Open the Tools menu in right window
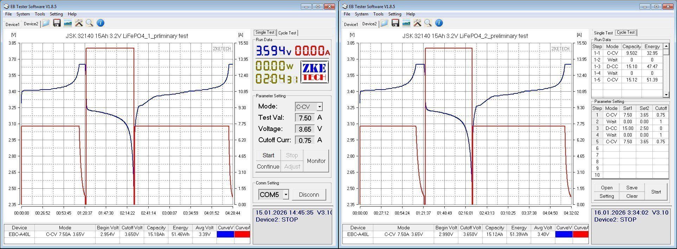 378,14
